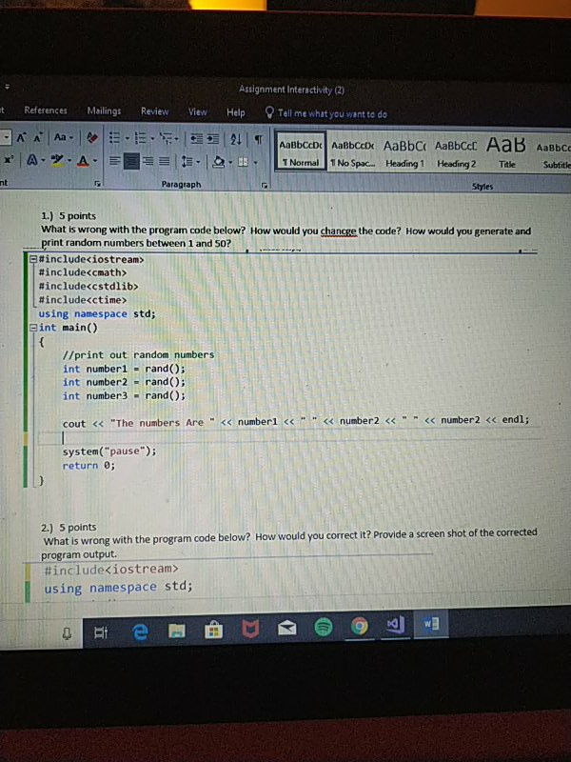Clear all formatting with the eraser icon
The image size is (571, 762).
(91, 138)
